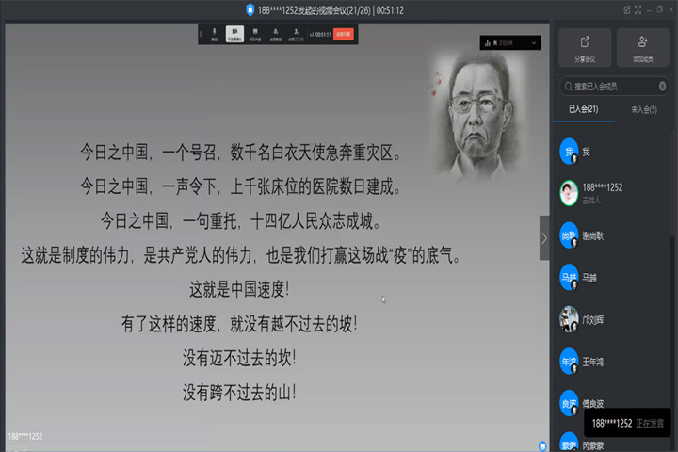This screenshot has width=678, height=452.
Task: Click the photo avatar of 邝刘晖
Action: [x=569, y=319]
